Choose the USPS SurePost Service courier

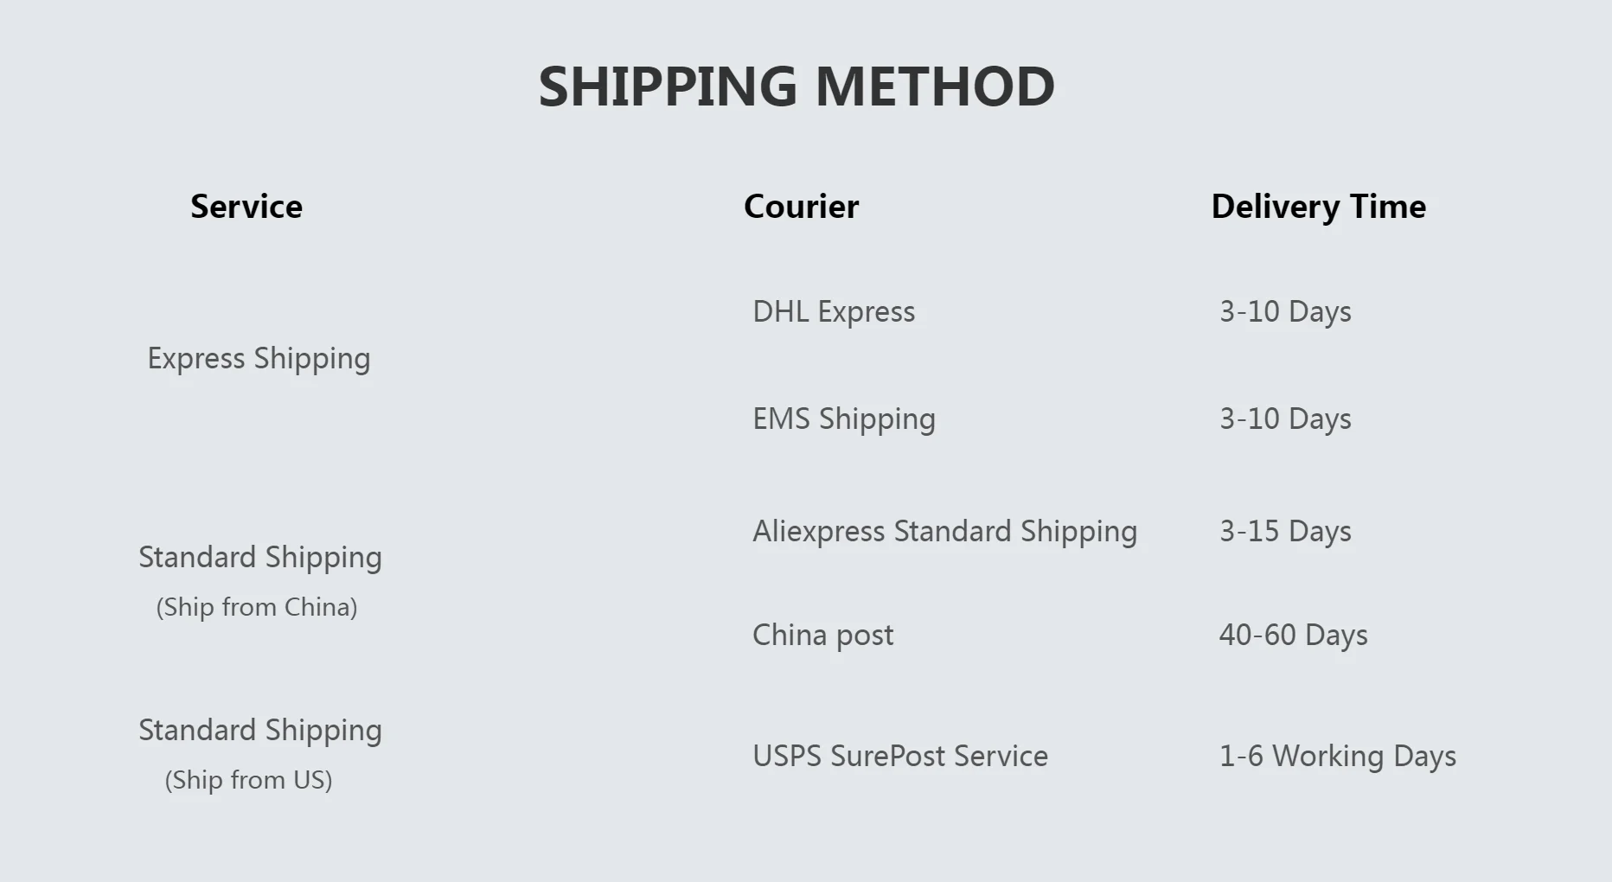point(899,756)
